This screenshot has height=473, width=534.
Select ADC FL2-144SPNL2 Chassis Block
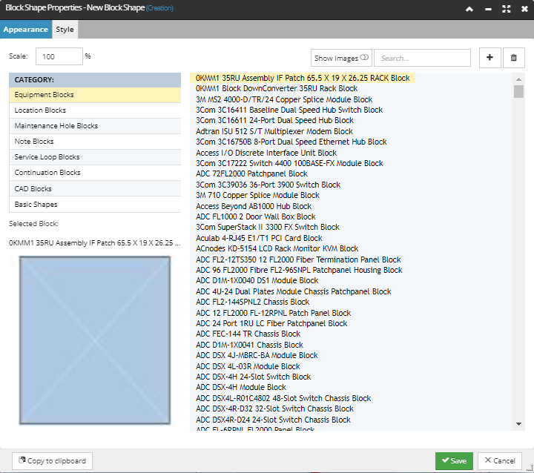coord(252,302)
